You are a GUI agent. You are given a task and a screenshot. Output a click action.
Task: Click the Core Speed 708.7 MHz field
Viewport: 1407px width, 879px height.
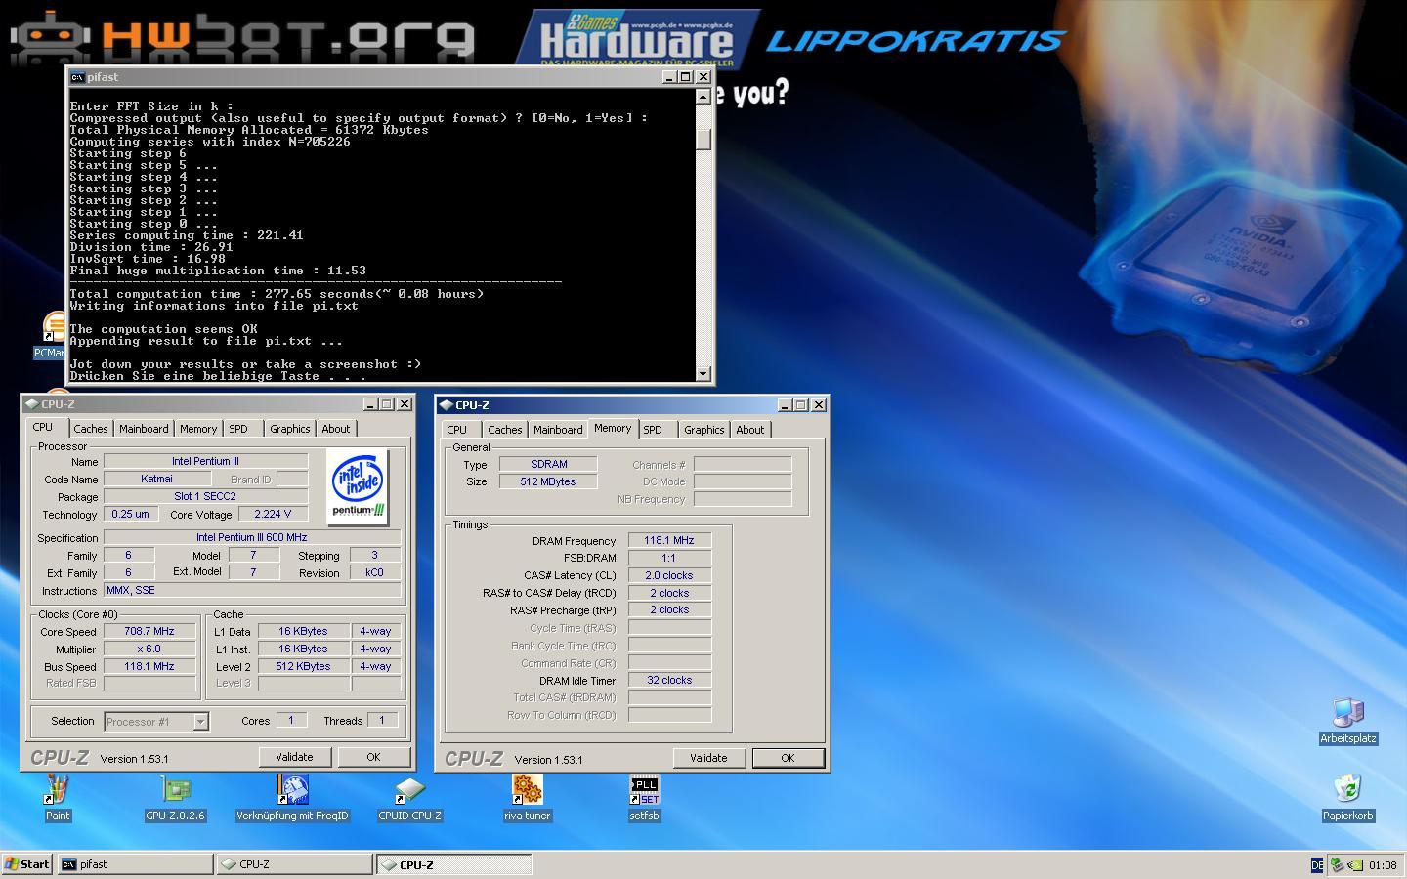(149, 632)
